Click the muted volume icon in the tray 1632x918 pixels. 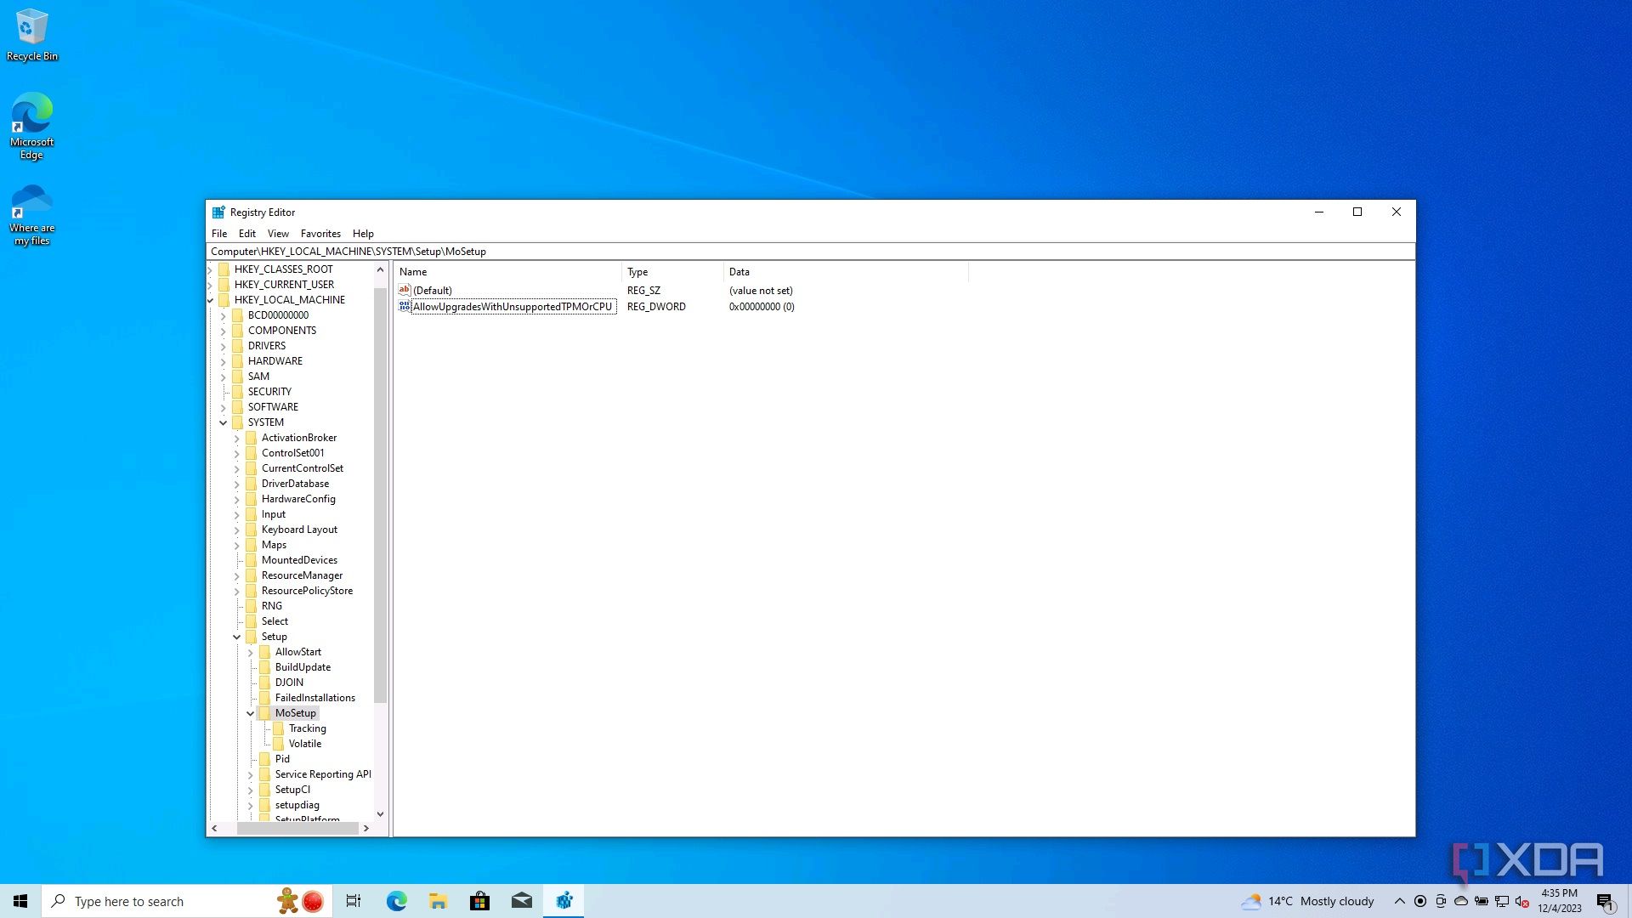pos(1523,901)
